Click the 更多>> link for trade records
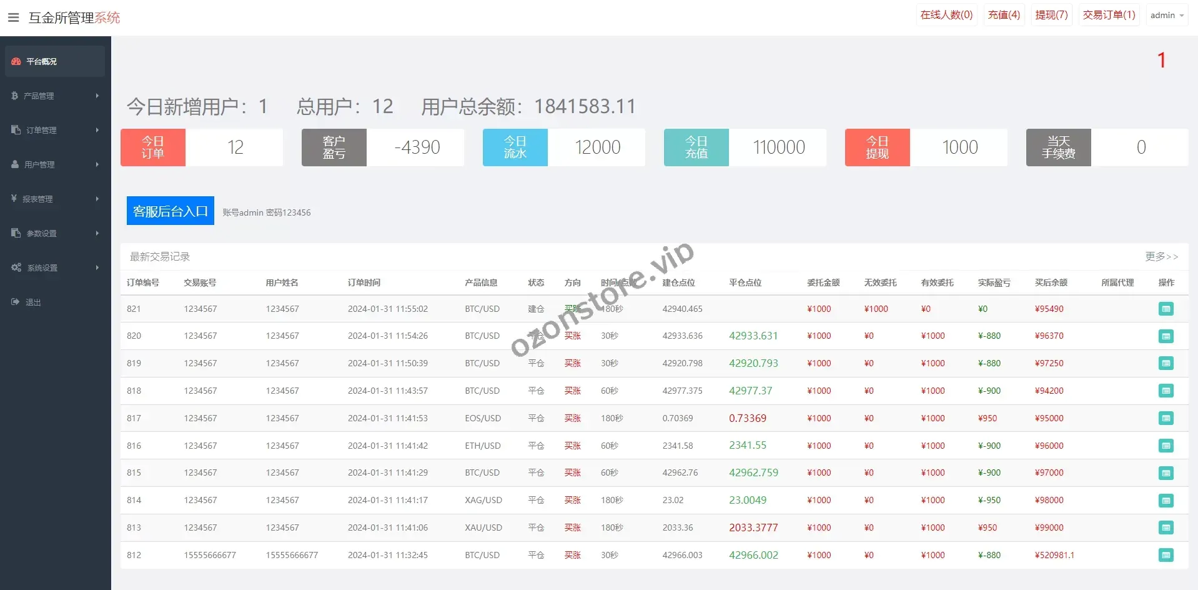This screenshot has width=1198, height=590. (1161, 256)
